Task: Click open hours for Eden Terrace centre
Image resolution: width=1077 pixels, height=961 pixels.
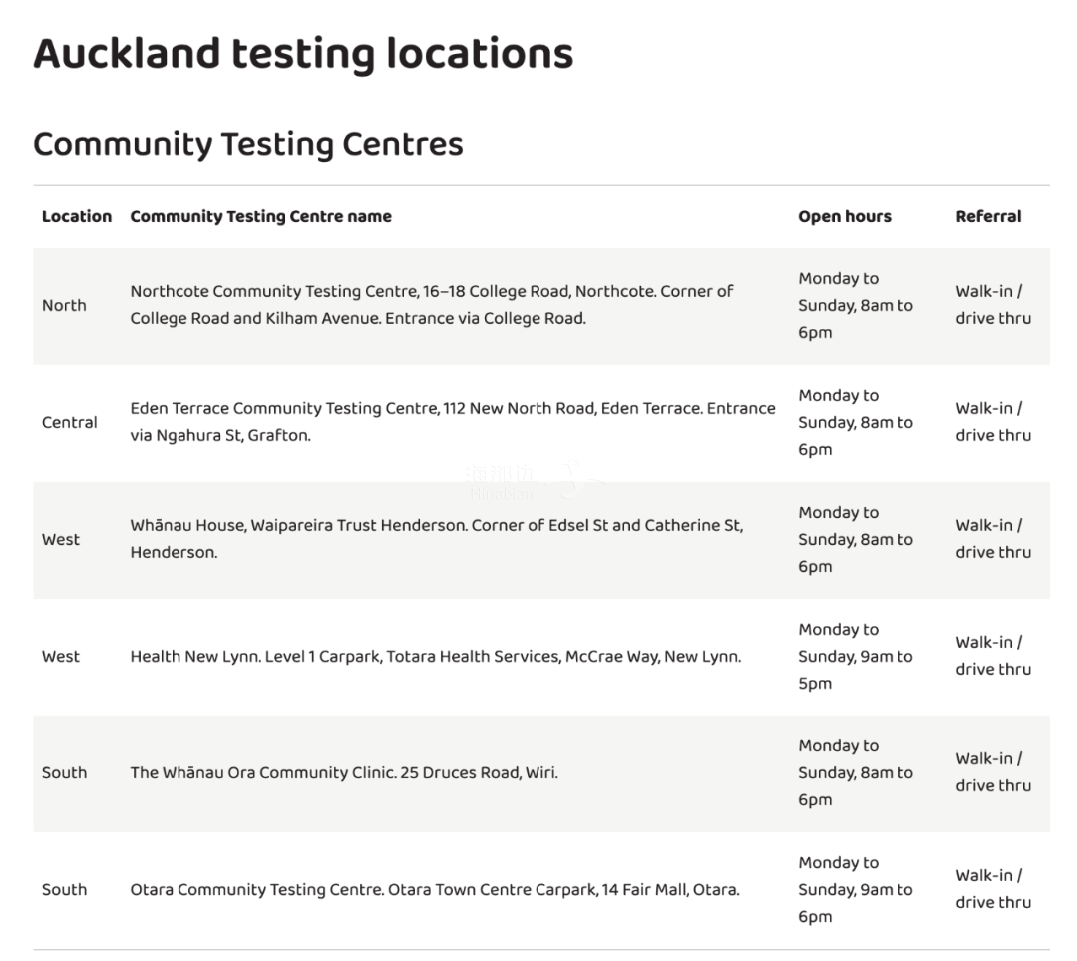Action: (856, 422)
